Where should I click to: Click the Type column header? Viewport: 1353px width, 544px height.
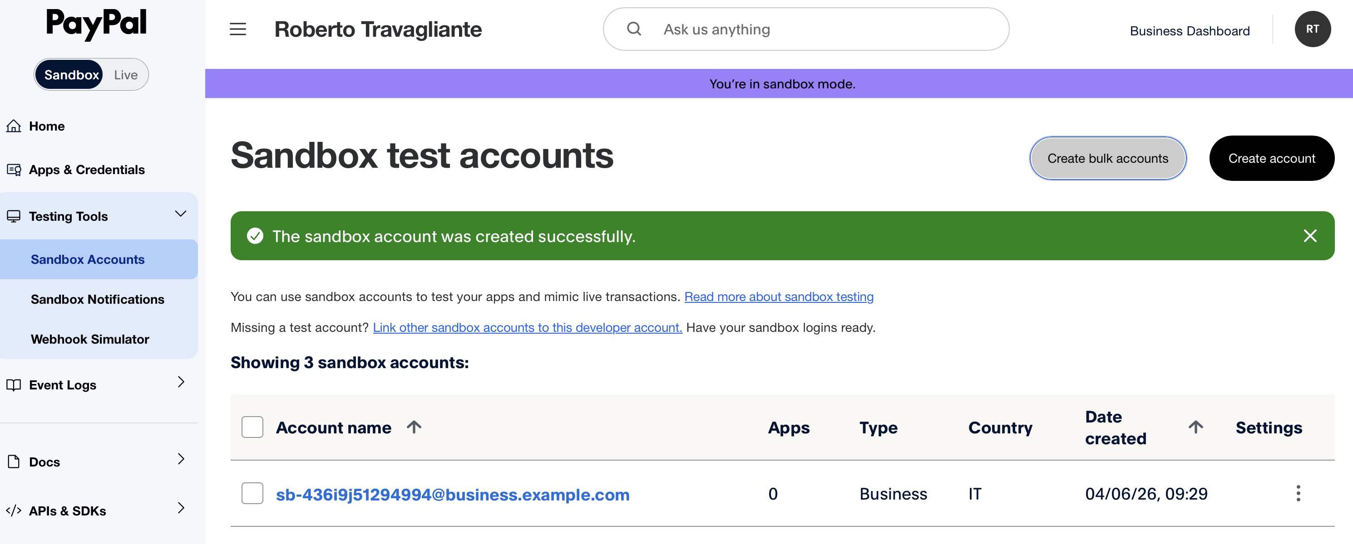point(878,427)
